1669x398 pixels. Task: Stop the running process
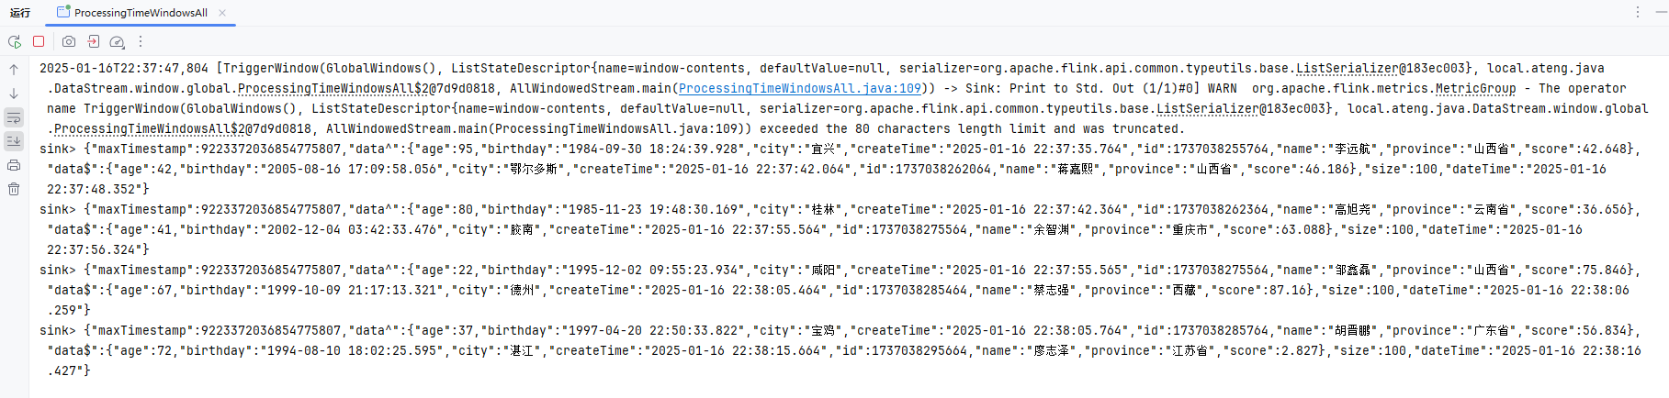pyautogui.click(x=39, y=41)
